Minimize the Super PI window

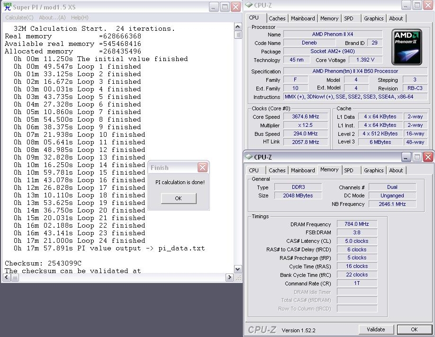tap(214, 7)
